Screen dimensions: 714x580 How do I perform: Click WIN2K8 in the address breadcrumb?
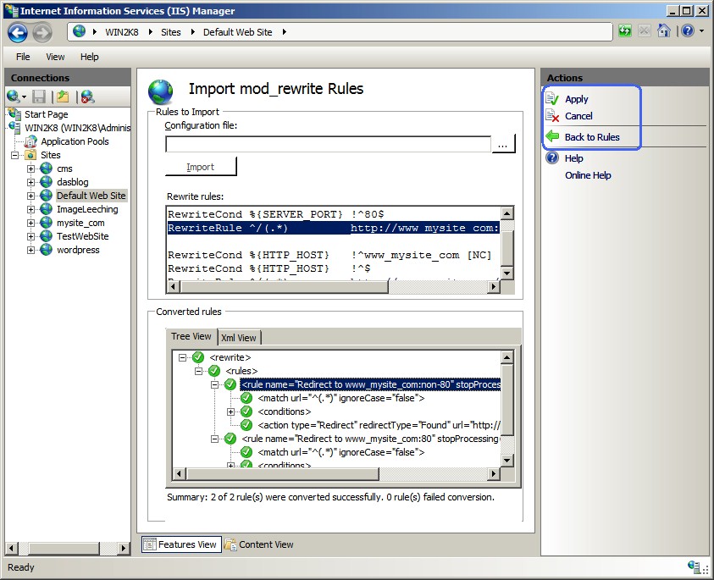(x=122, y=32)
